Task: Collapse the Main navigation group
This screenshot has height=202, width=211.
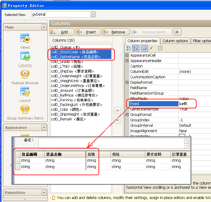Action: [44, 27]
